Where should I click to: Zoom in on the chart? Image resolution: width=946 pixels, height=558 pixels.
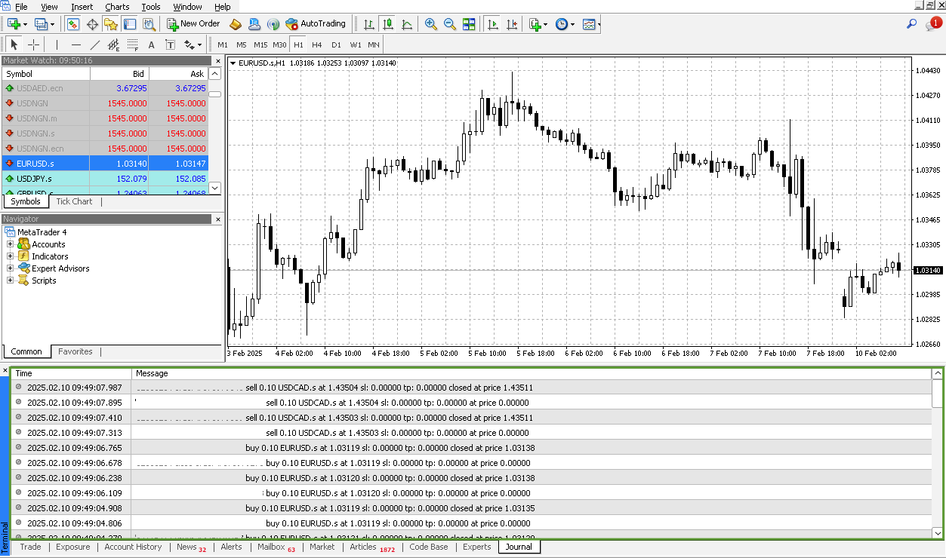(431, 24)
